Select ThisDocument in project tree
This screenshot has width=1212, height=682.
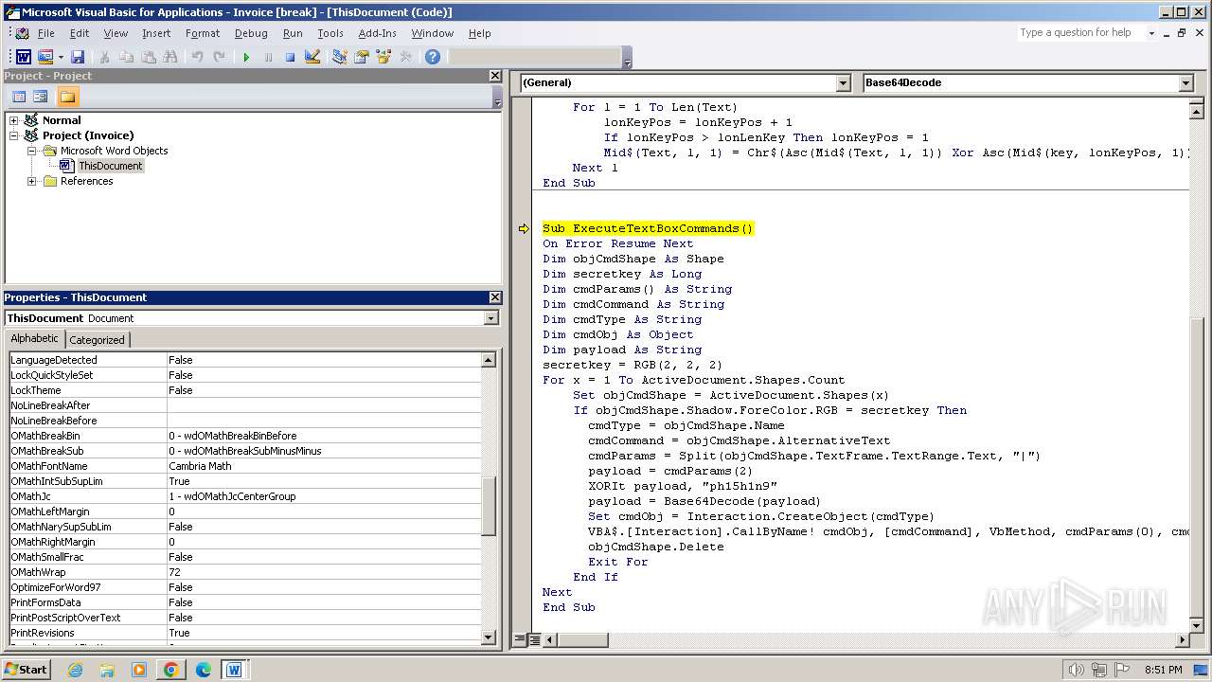coord(110,166)
